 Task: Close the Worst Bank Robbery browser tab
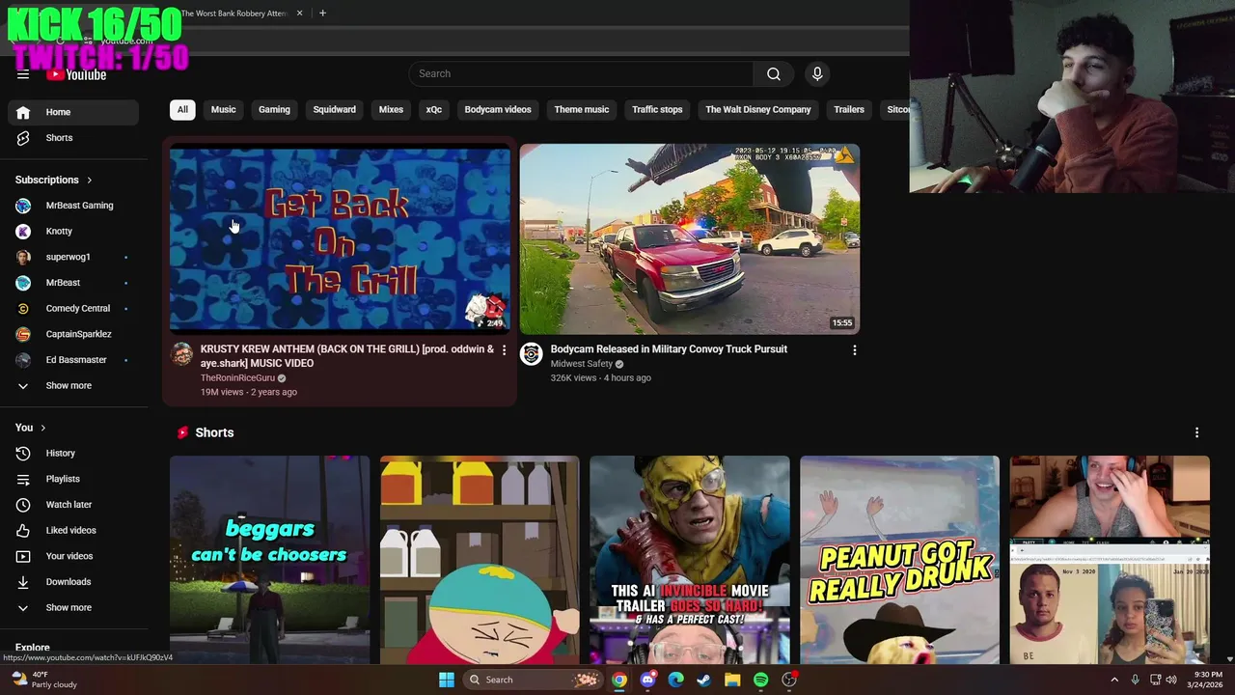[299, 14]
